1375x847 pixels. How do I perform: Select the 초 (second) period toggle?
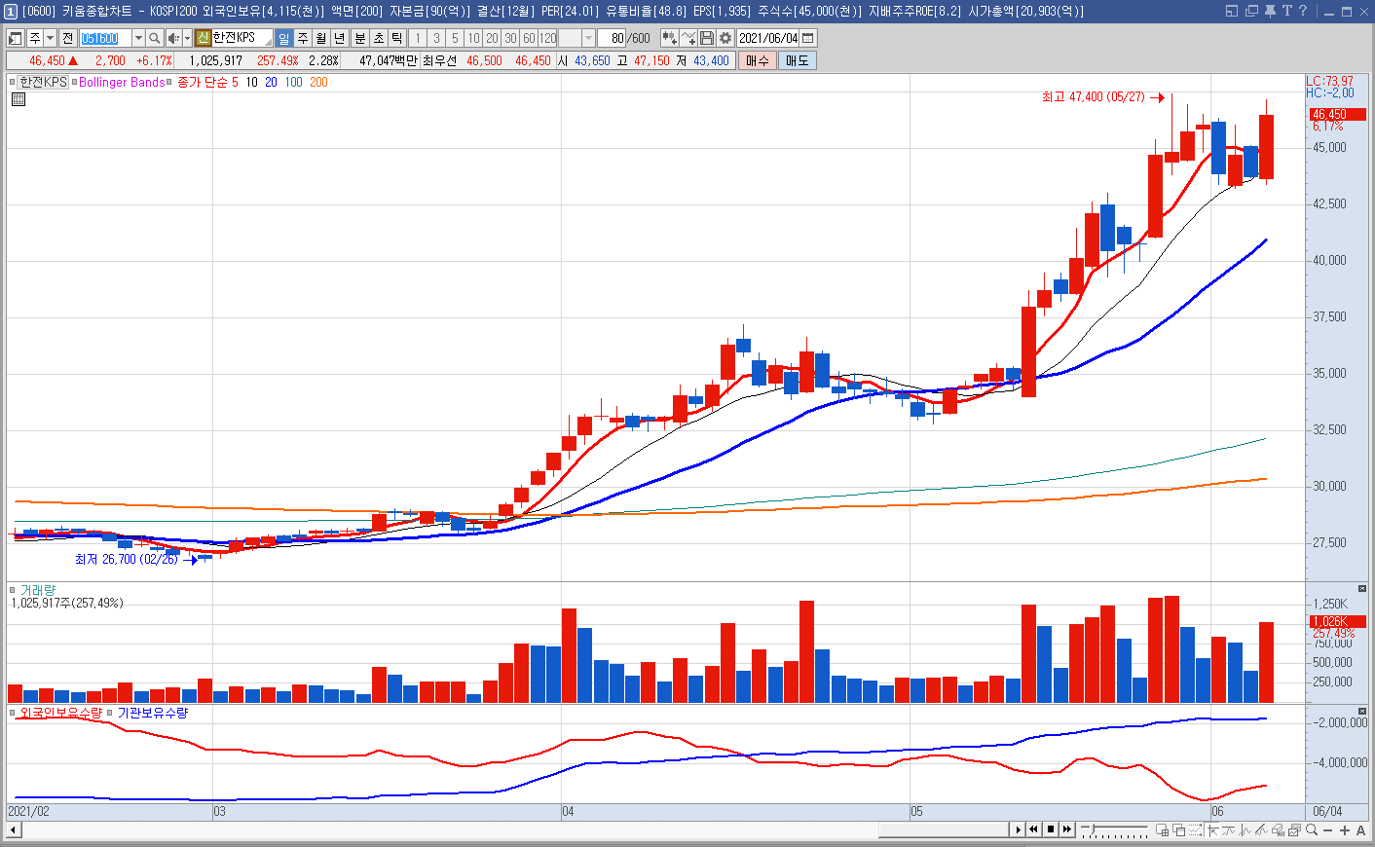[x=379, y=38]
